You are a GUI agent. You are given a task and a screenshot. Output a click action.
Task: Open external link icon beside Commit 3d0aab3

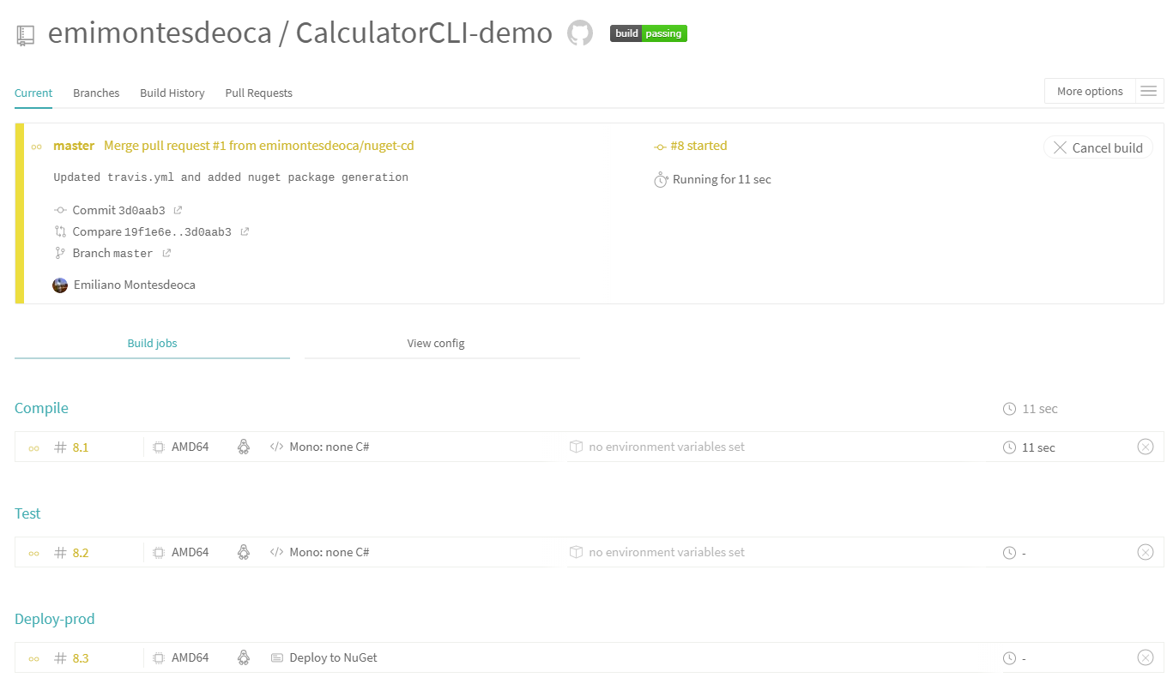[178, 210]
